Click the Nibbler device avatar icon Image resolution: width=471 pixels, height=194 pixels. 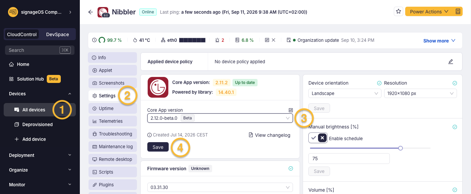(103, 12)
